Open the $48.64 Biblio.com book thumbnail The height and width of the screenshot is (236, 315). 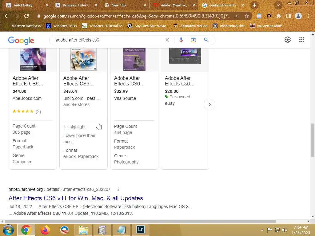pyautogui.click(x=83, y=59)
